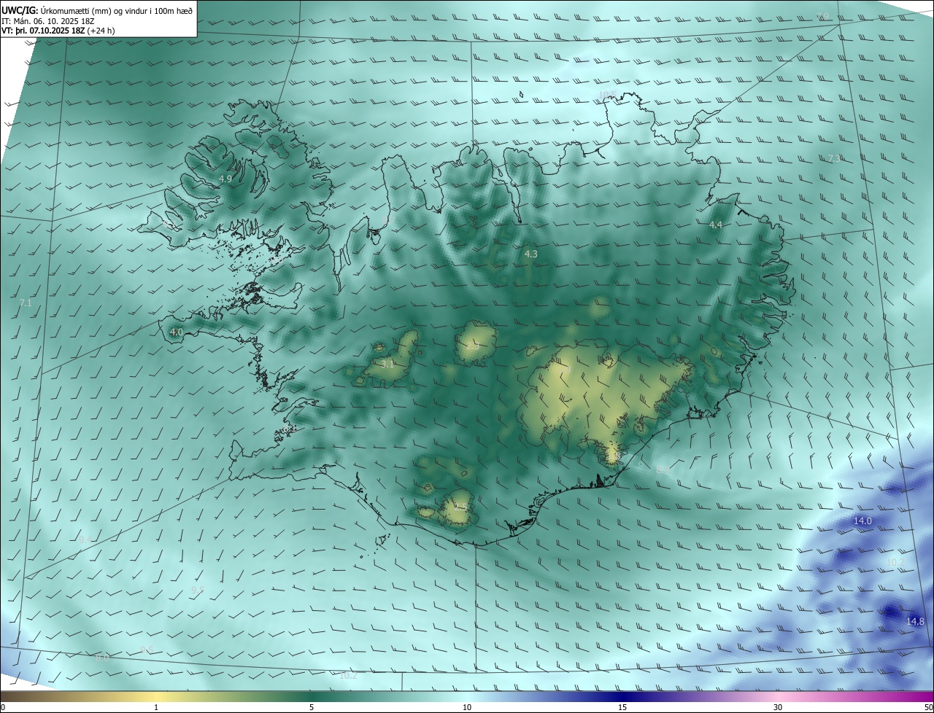Click the init time 'IT: Mán. 06. 10. 2025 18Z'
934x713 pixels.
50,20
